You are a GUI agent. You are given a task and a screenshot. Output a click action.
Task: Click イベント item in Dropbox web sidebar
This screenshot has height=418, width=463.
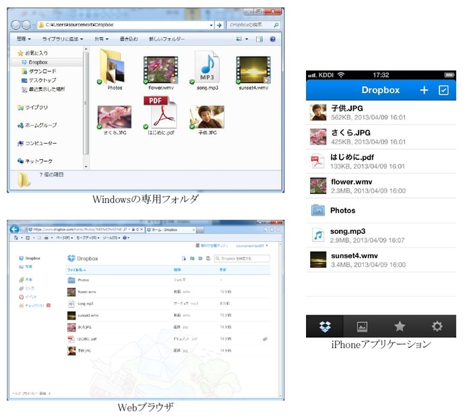click(28, 297)
